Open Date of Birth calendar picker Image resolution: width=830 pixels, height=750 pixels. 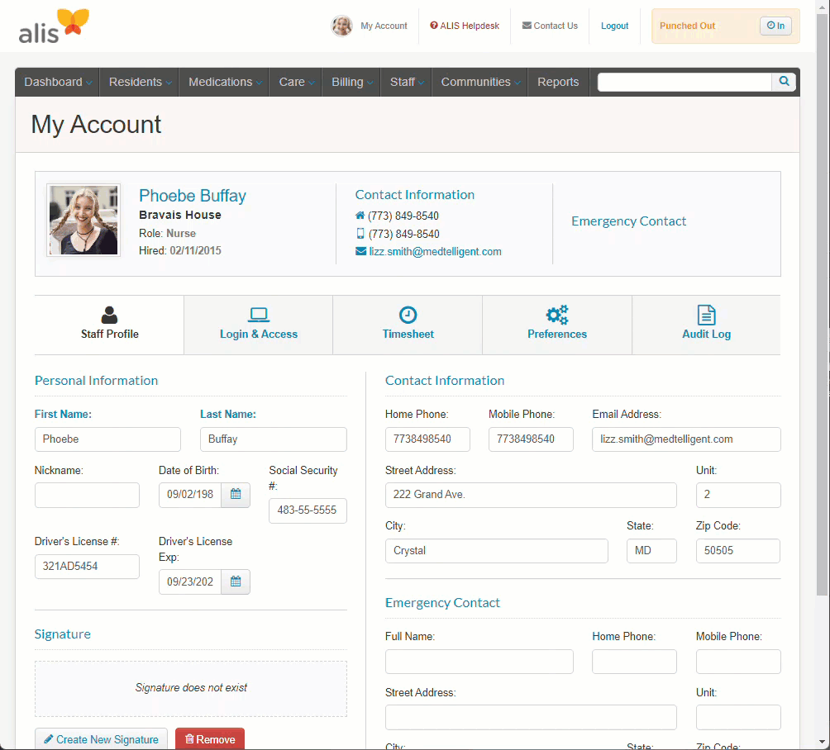click(236, 495)
